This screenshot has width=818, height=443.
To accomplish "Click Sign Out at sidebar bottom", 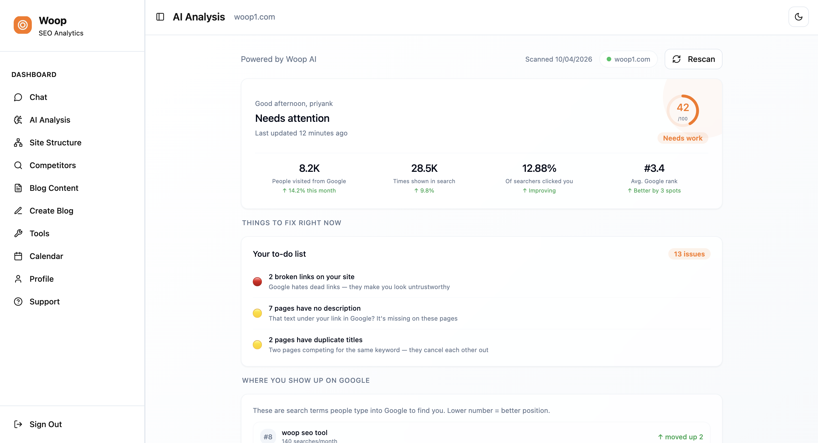I will coord(45,424).
